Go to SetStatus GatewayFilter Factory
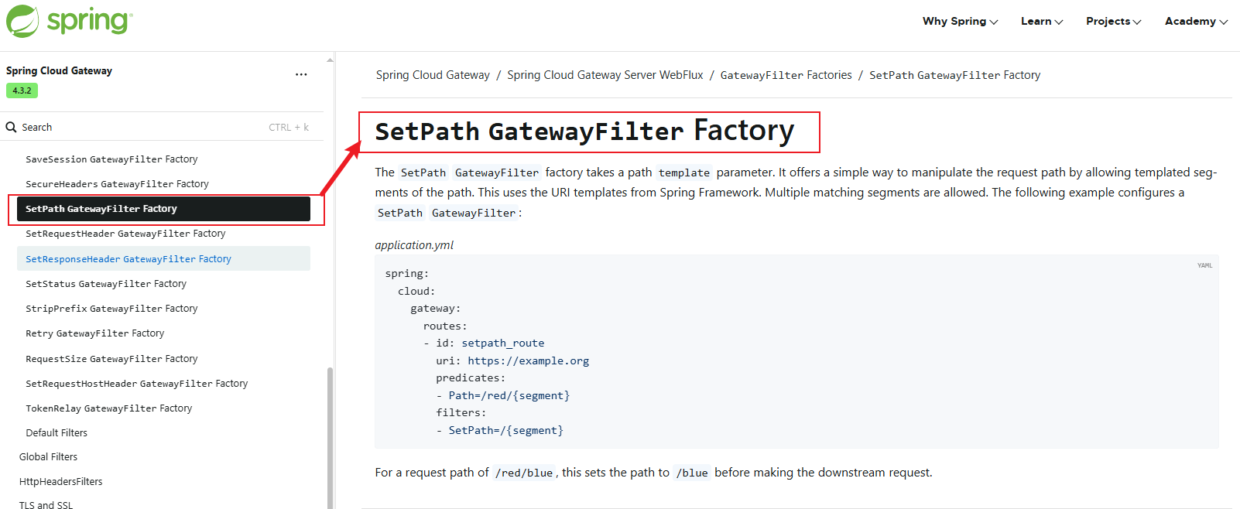Viewport: 1240px width, 509px height. tap(106, 283)
